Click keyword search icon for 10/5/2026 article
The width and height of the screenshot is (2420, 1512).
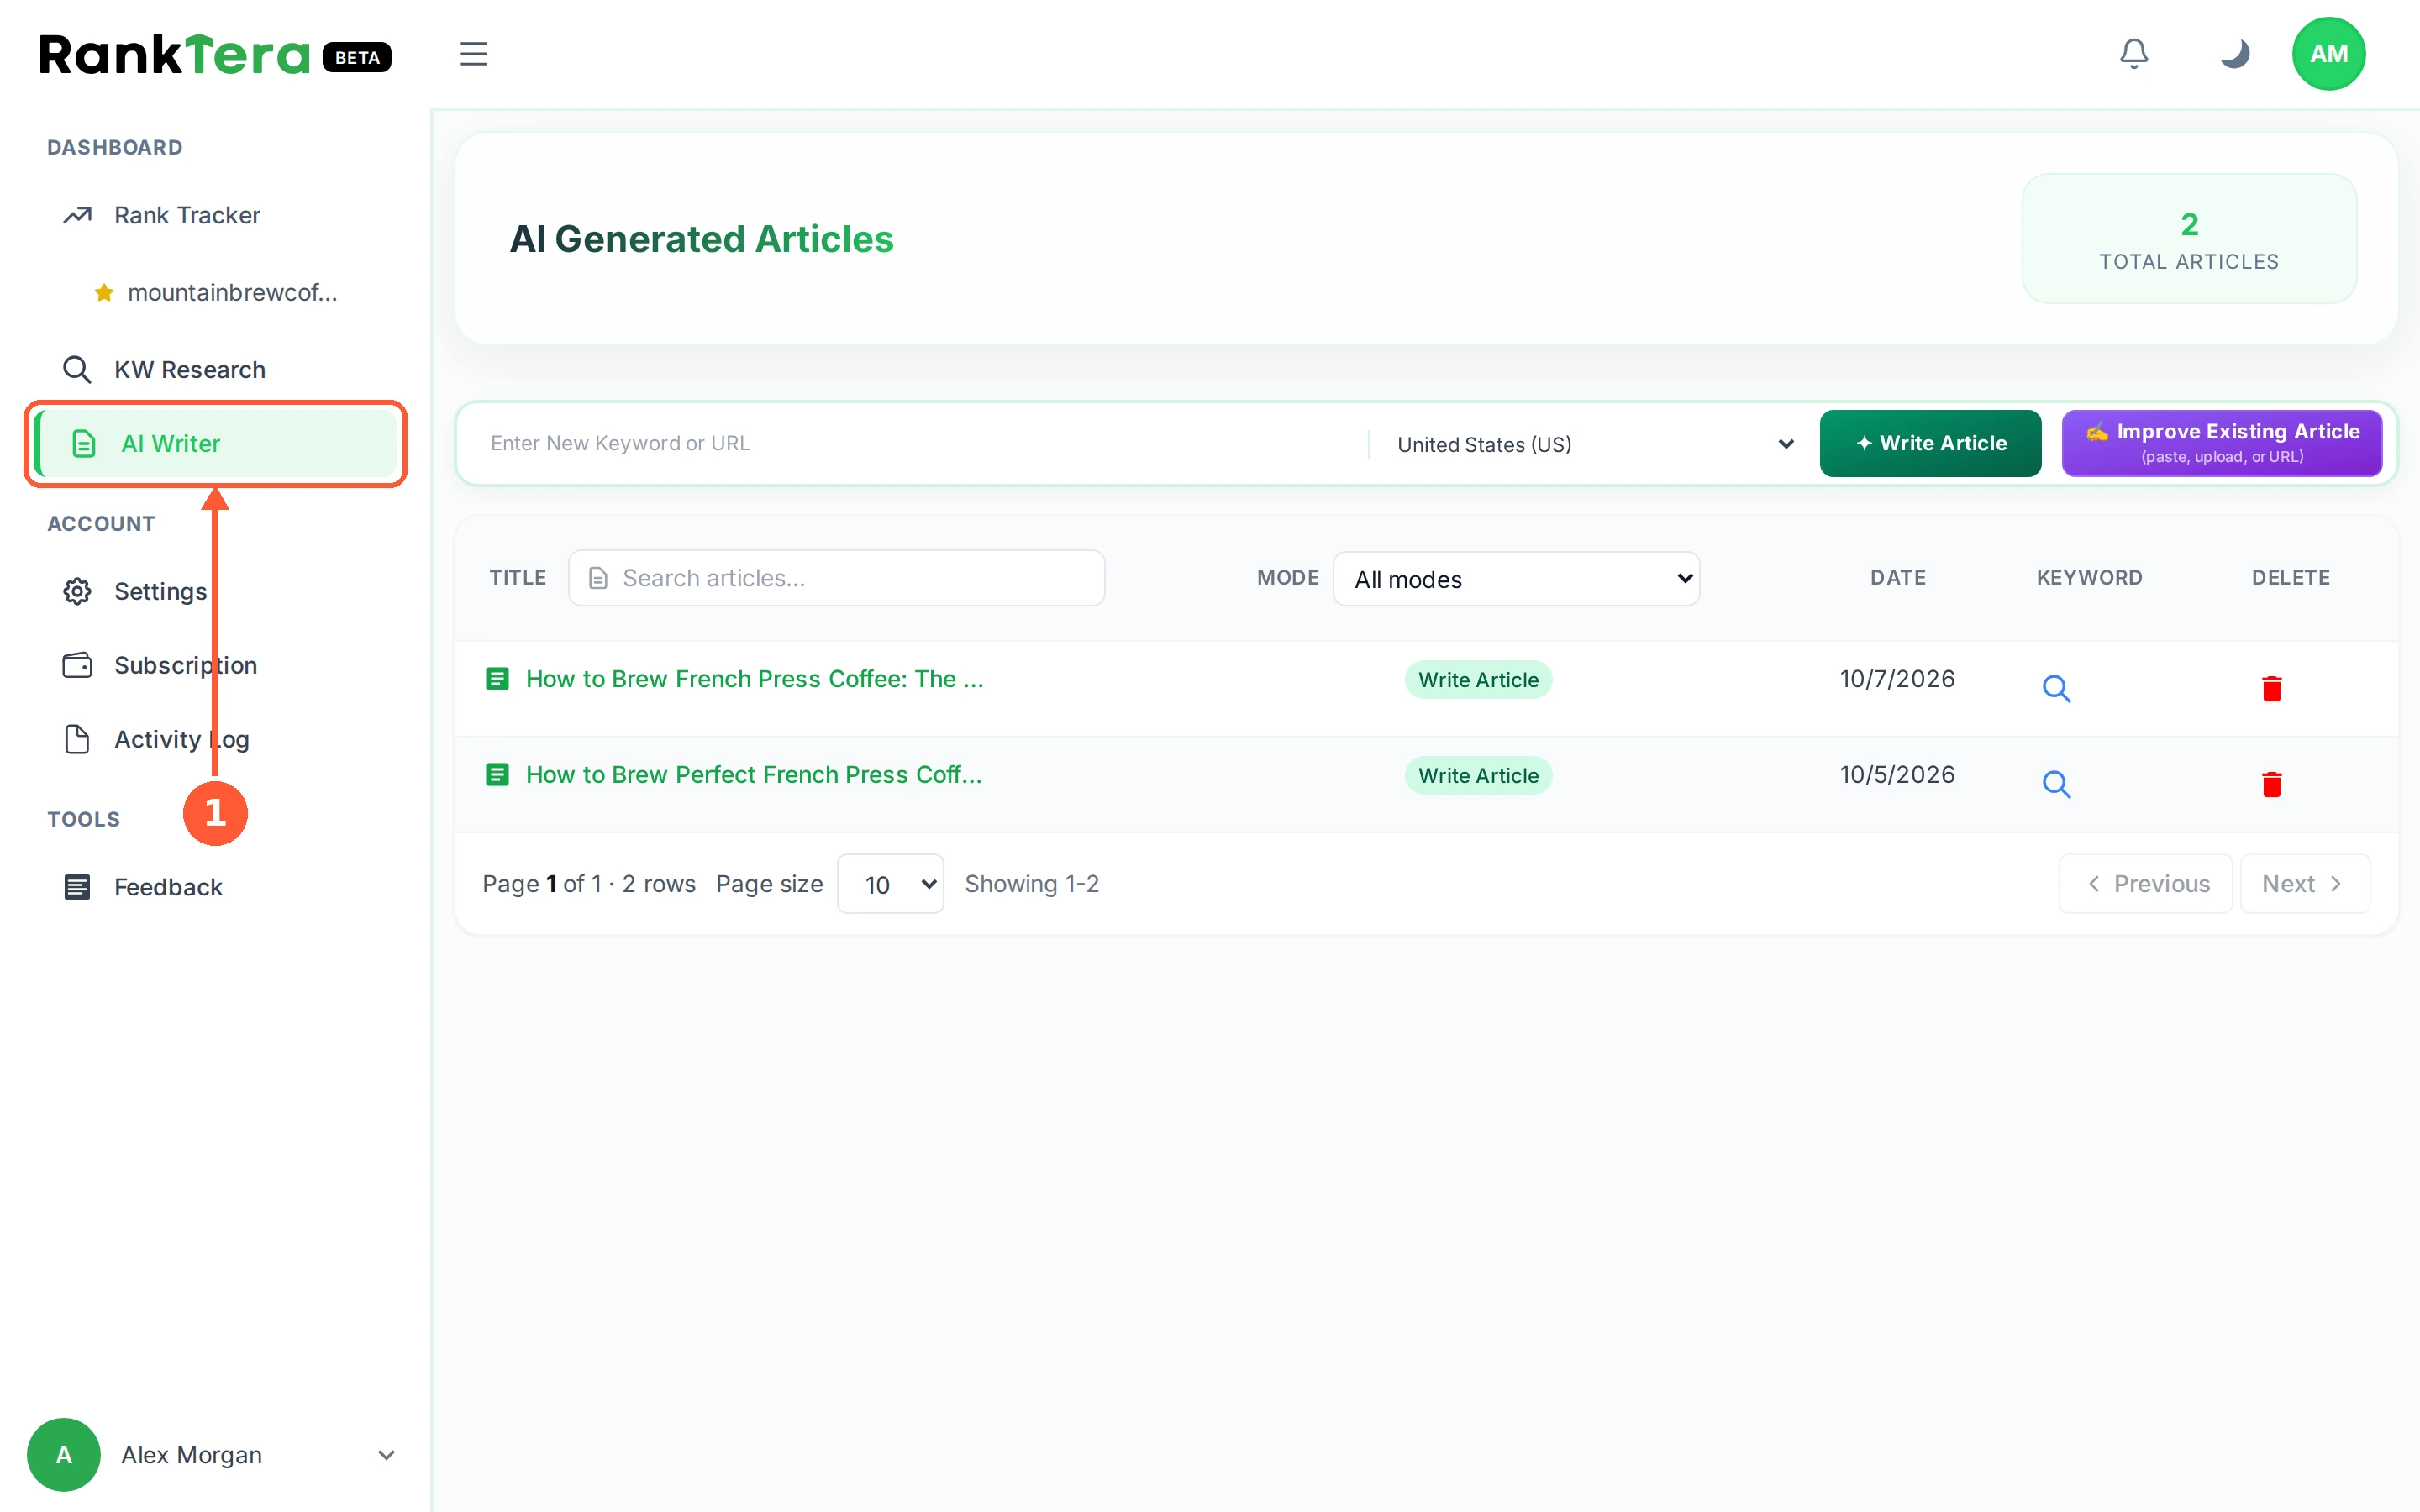pyautogui.click(x=2056, y=784)
